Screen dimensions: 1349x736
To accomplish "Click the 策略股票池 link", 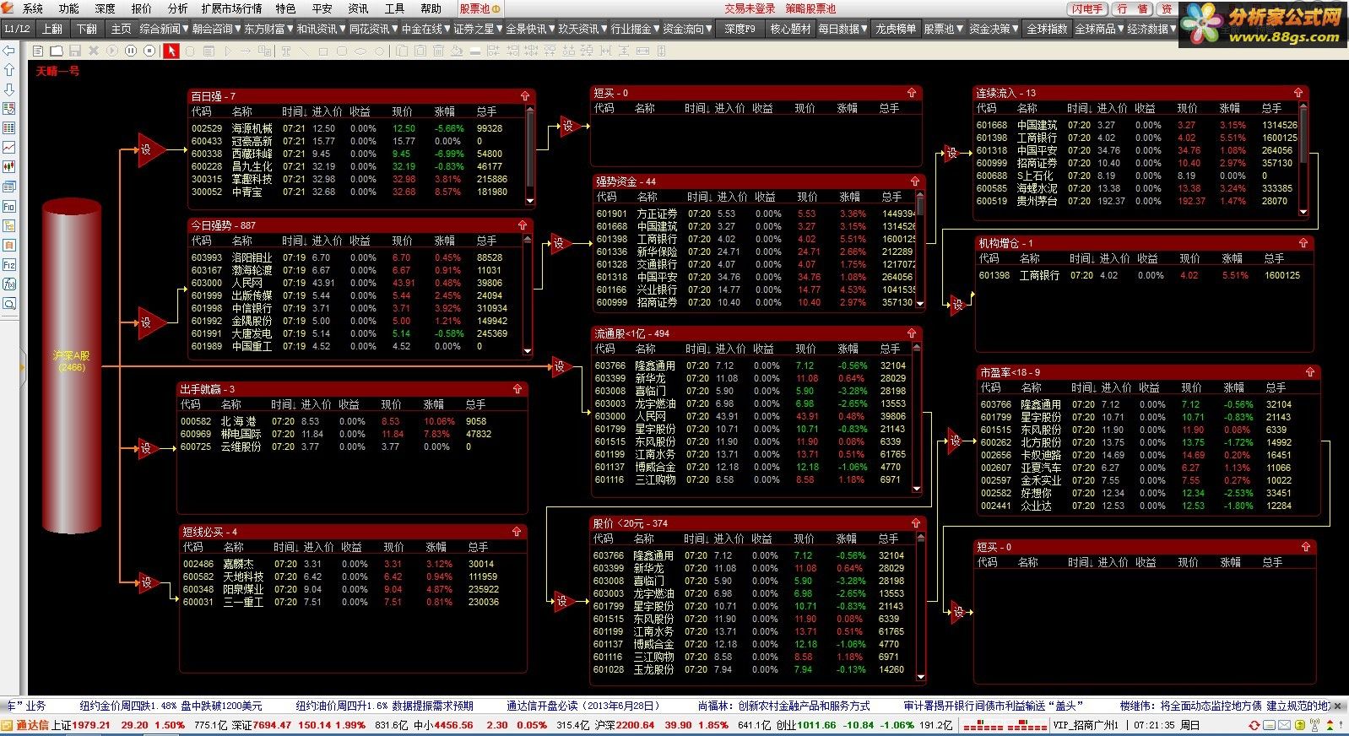I will click(x=811, y=8).
